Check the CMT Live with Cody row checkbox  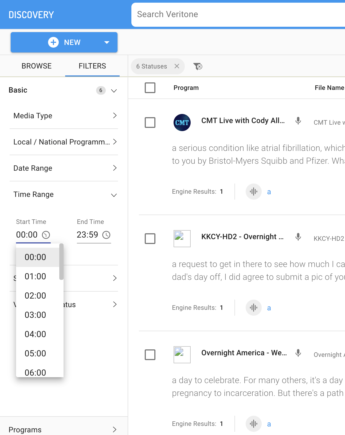coord(150,123)
